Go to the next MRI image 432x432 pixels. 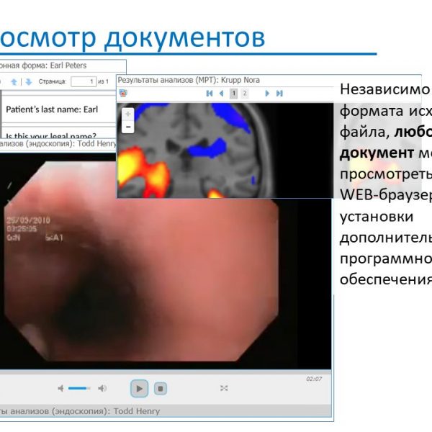(x=267, y=94)
